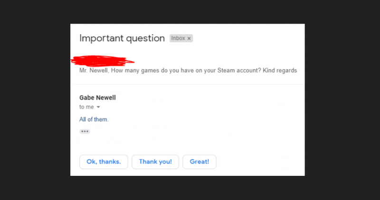This screenshot has width=380, height=200.
Task: Click the "Important question" subject heading
Action: pyautogui.click(x=122, y=38)
